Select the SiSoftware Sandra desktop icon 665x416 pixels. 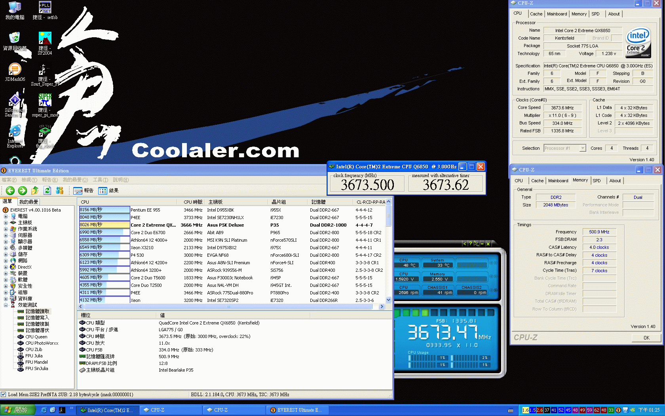(x=15, y=105)
